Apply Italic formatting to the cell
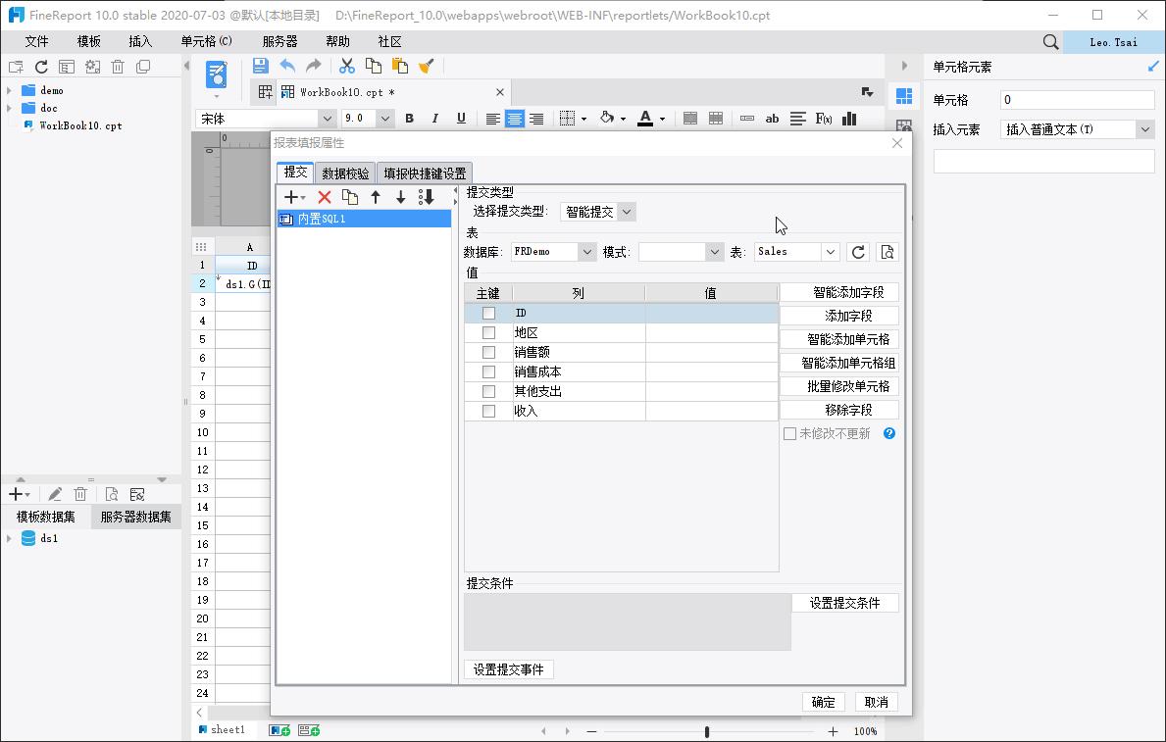This screenshot has height=742, width=1166. pyautogui.click(x=434, y=118)
